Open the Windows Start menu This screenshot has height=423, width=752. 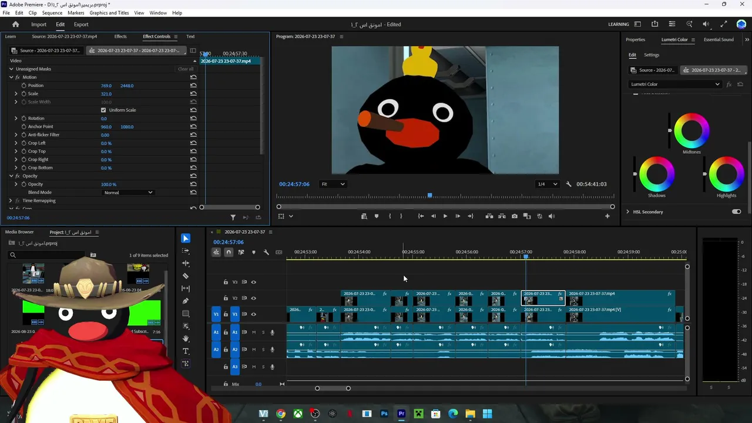(x=487, y=414)
